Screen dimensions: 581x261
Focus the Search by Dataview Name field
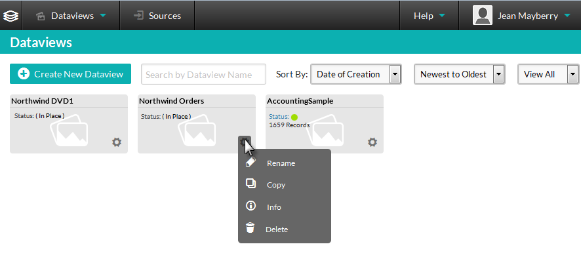[203, 74]
